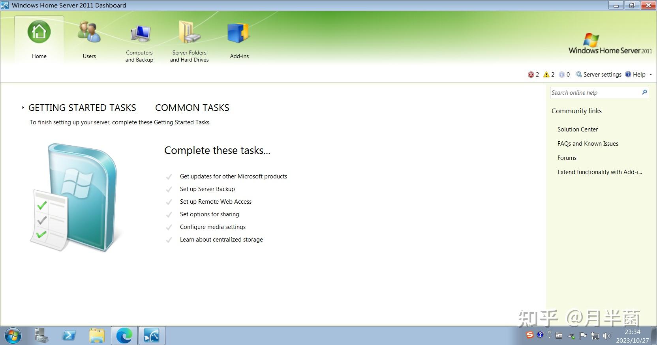Open Computers and Backup tab
The width and height of the screenshot is (657, 345).
coord(139,43)
